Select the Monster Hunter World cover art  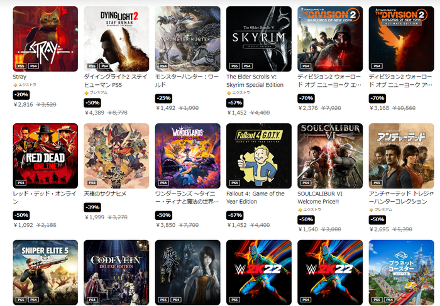[x=188, y=39]
